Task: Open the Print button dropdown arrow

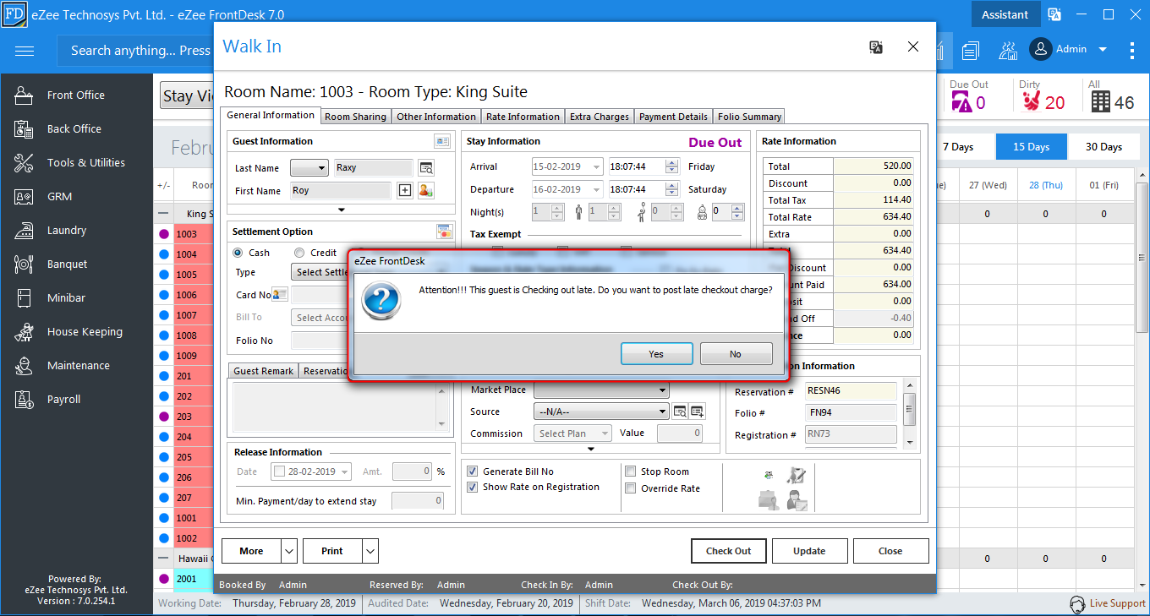Action: [x=370, y=551]
